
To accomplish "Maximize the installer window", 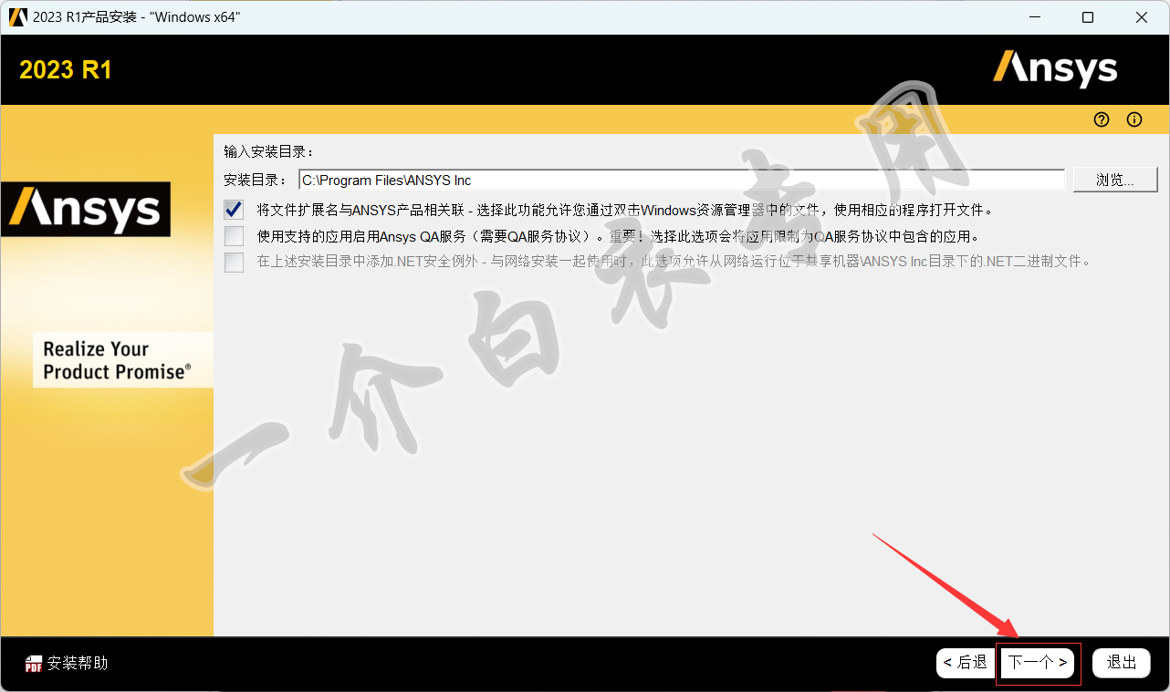I will click(x=1088, y=17).
